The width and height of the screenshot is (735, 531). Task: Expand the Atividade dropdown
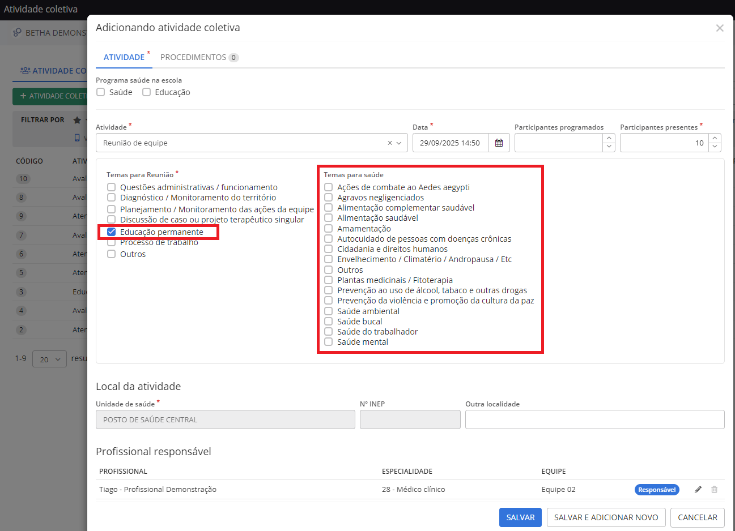click(x=399, y=143)
